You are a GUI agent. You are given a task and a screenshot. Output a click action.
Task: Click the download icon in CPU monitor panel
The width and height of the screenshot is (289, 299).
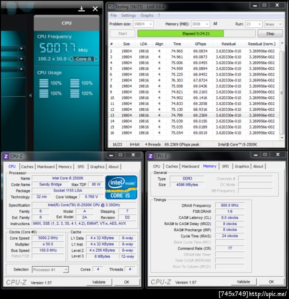[81, 9]
